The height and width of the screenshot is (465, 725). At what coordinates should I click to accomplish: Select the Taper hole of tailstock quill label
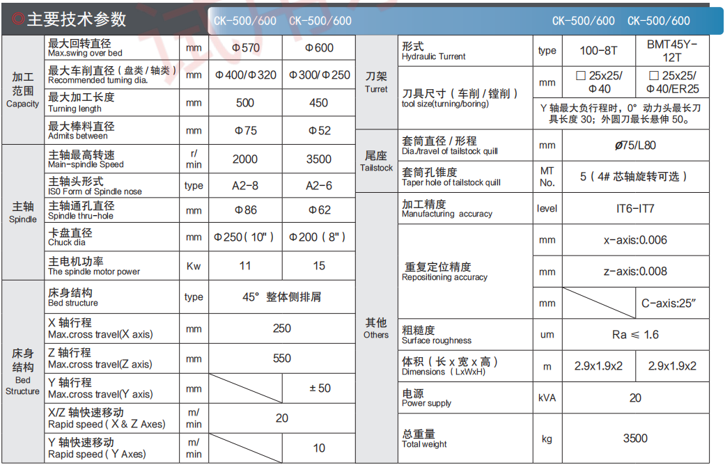tap(451, 182)
